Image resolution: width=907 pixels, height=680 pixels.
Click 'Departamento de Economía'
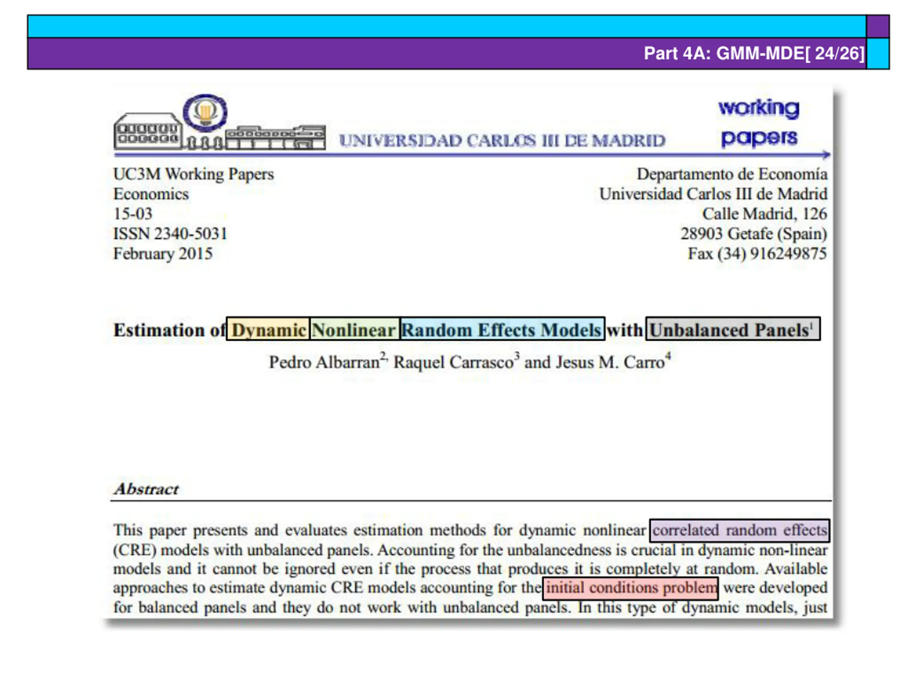[732, 174]
